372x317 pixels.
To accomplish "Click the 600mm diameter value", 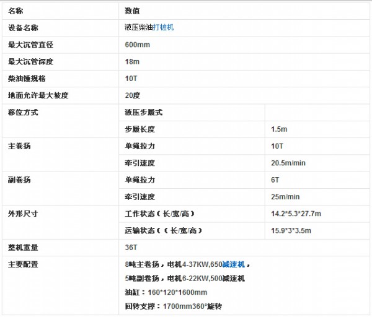I will 137,45.
